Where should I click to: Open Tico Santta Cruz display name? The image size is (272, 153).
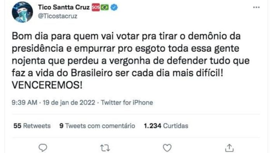pyautogui.click(x=64, y=7)
